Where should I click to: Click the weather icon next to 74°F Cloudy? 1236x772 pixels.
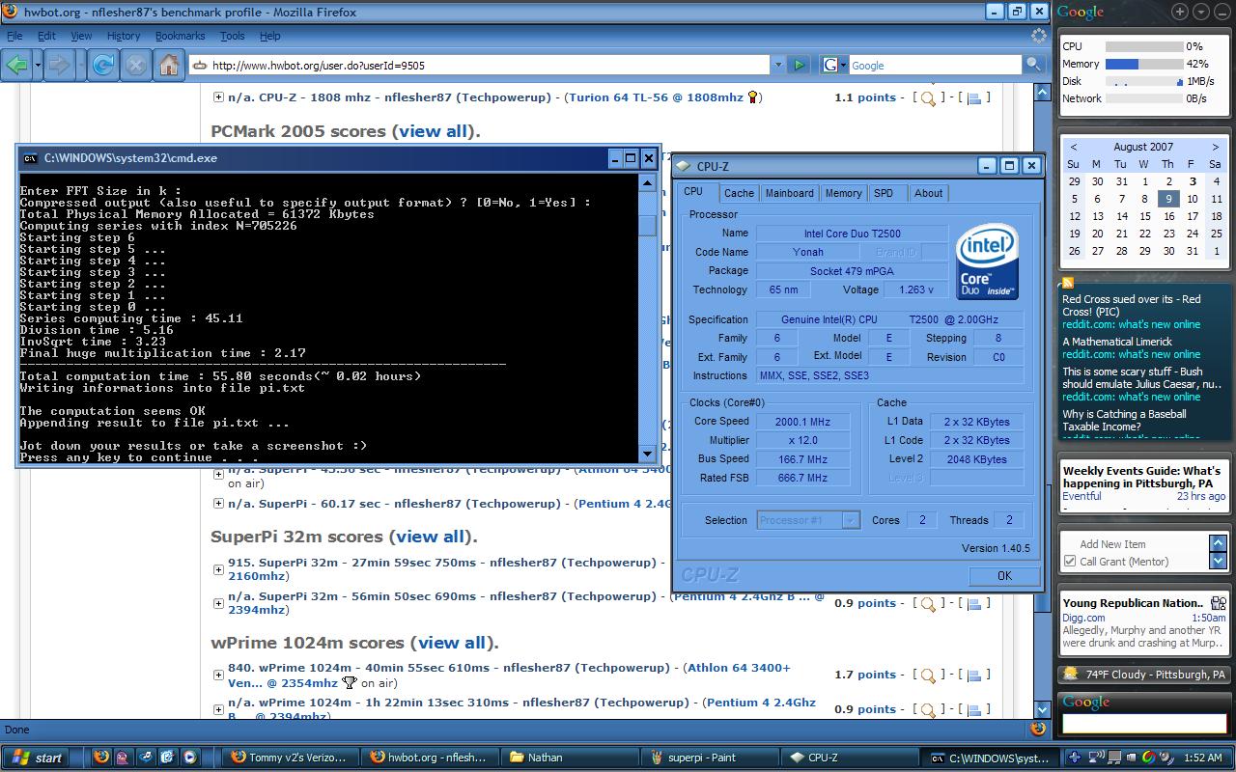point(1071,674)
